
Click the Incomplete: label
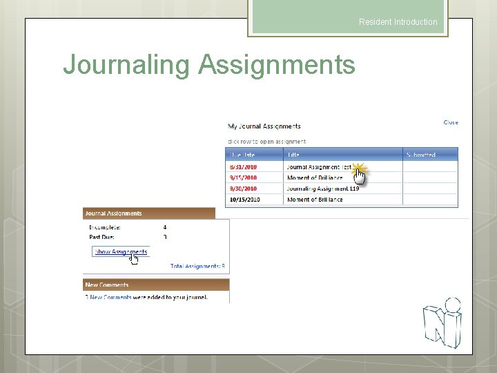click(x=105, y=227)
